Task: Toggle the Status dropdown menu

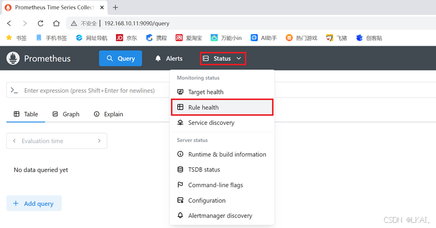Action: (223, 58)
